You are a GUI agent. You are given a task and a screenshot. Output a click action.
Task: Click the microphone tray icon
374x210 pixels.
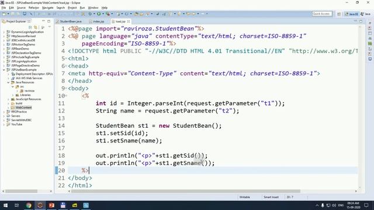pos(323,205)
